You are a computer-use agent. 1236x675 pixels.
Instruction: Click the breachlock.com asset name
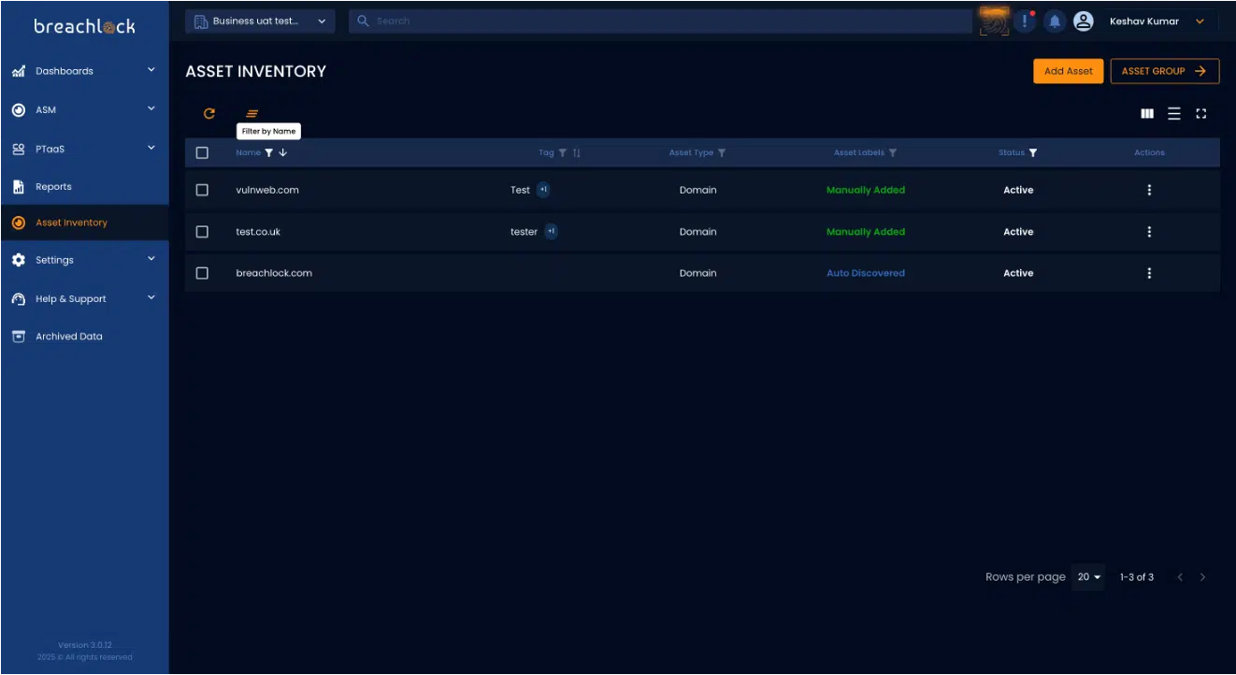tap(274, 273)
